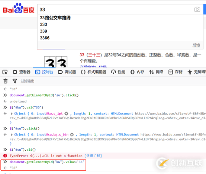Expand the input#su.bg.s_btn Object result
Viewport: 206px width, 174px height.
pos(12,135)
